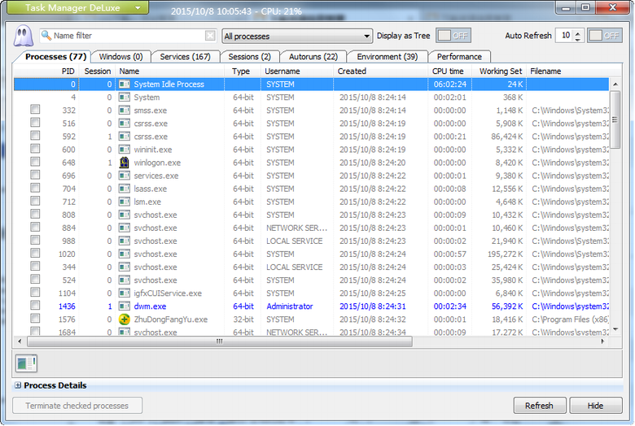The image size is (635, 426).
Task: Open the All processes dropdown
Action: [x=297, y=36]
